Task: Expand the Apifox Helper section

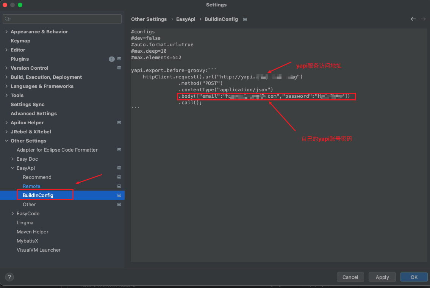Action: coord(6,123)
